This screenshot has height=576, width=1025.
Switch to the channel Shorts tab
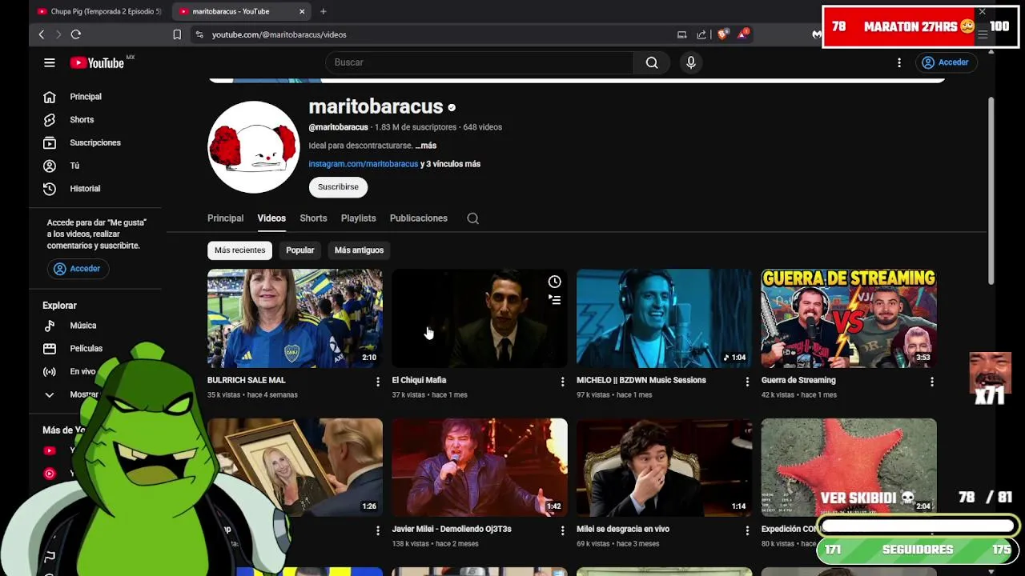point(313,218)
